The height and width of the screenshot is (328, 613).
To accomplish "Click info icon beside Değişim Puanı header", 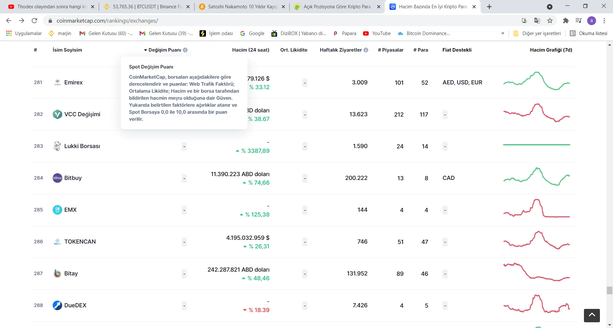I will coord(185,50).
